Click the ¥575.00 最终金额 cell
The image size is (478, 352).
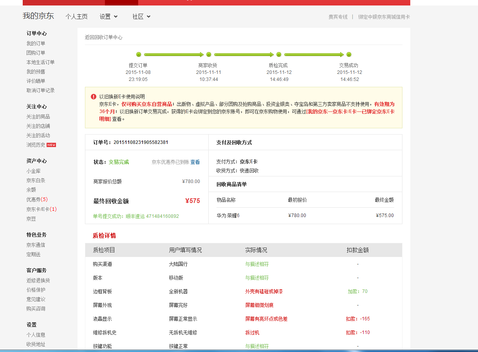[x=385, y=216]
